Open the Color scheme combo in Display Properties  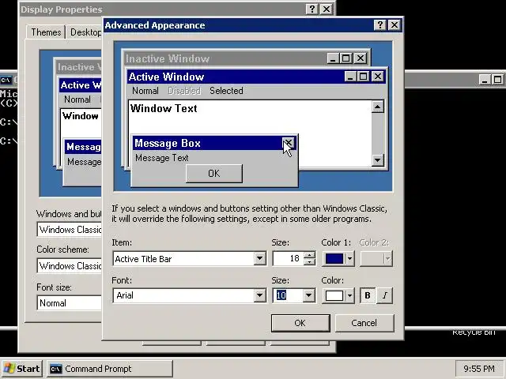pos(70,266)
